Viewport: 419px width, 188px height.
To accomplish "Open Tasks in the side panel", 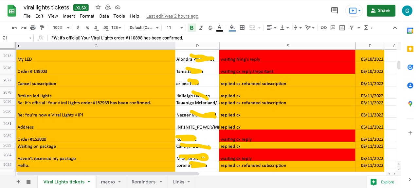I will [410, 67].
